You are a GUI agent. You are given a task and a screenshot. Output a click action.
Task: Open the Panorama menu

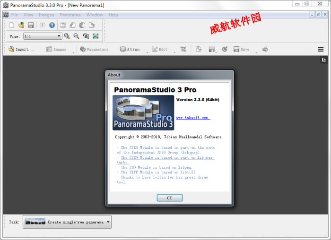click(70, 15)
